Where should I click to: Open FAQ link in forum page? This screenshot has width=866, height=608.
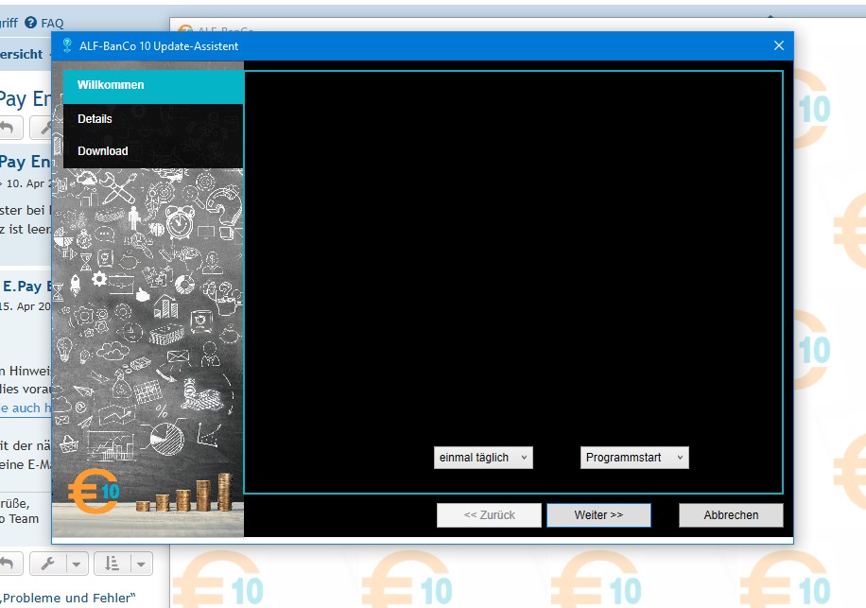click(52, 24)
